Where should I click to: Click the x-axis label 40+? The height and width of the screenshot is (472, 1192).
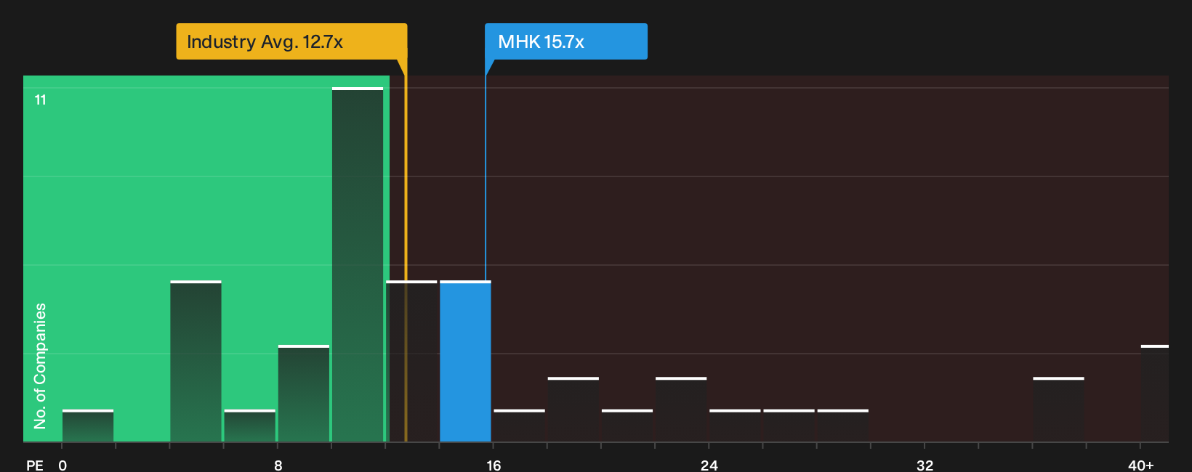pos(1140,465)
